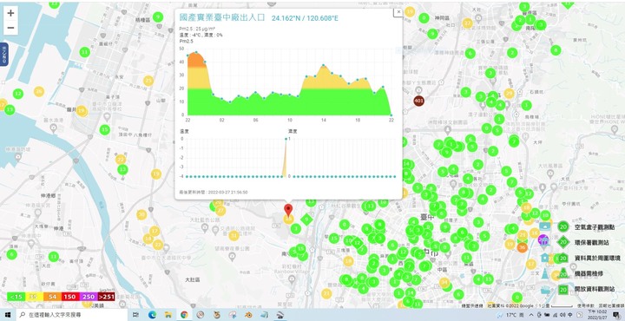Screen dimensions: 625x321
Task: Select the purple 250 color legend swatch
Action: (x=88, y=297)
